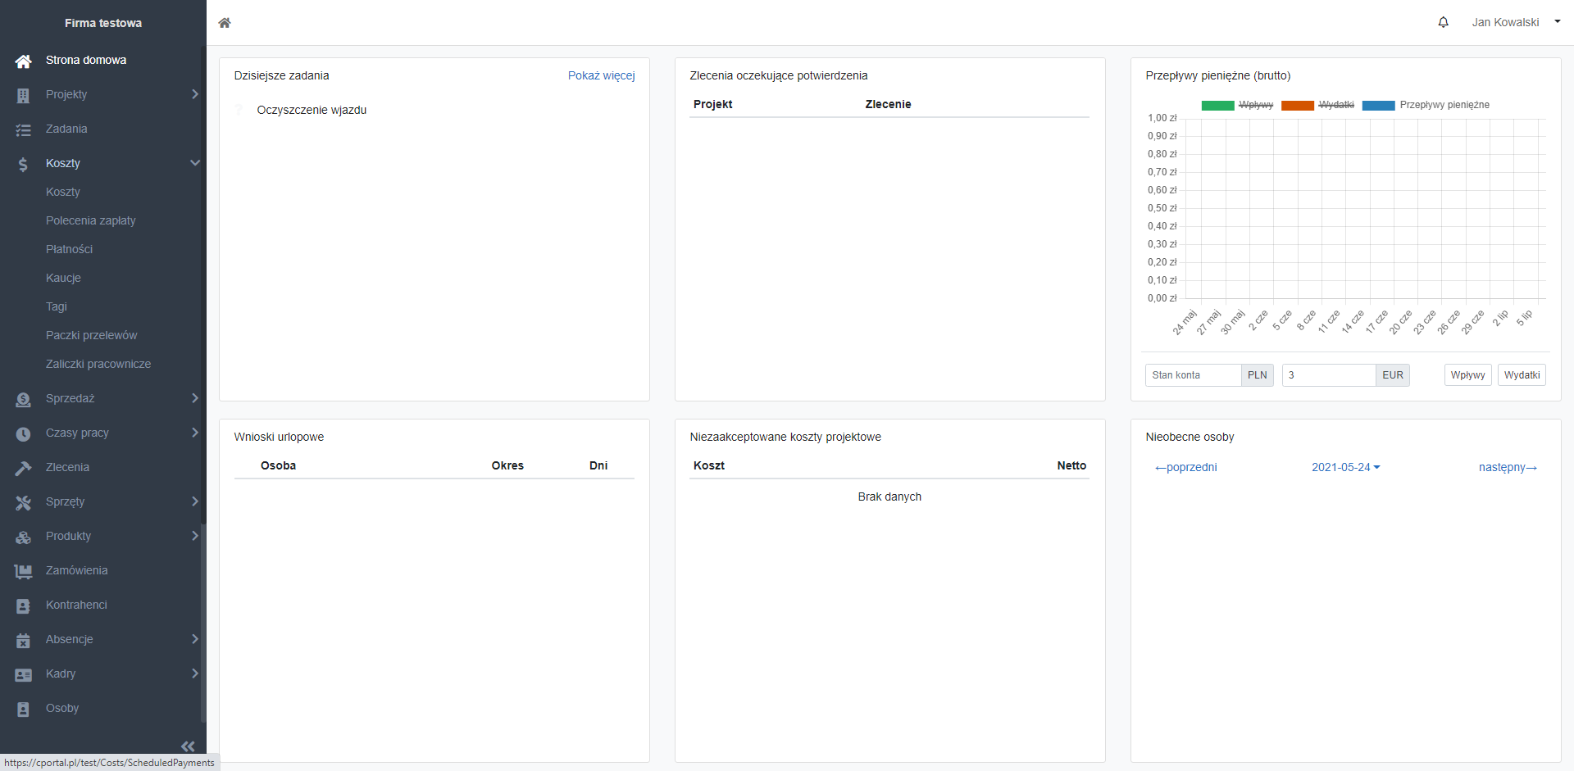Click the Zlecenia hammer icon
Viewport: 1574px width, 771px height.
click(23, 468)
